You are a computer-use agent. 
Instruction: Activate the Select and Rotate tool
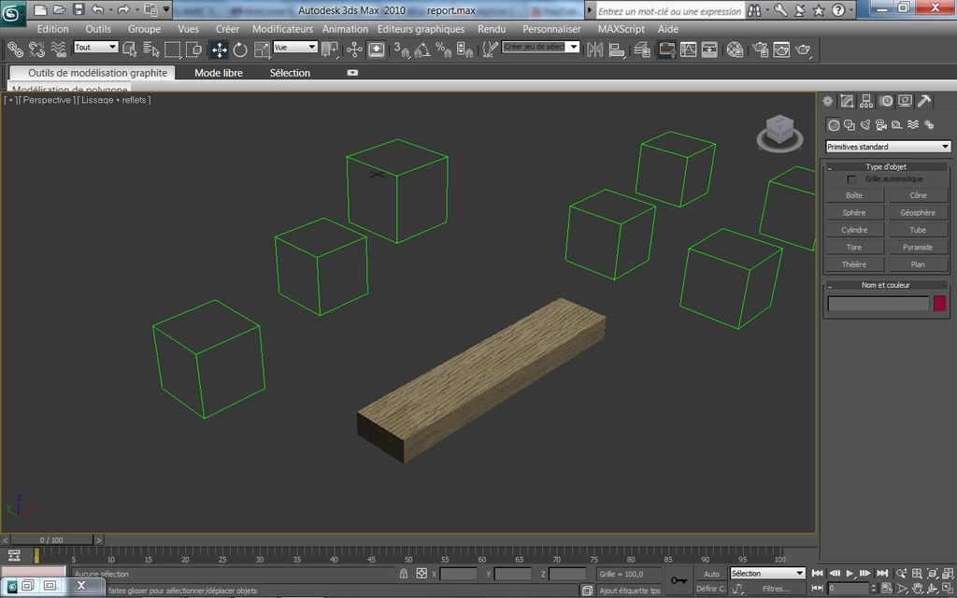click(x=240, y=50)
